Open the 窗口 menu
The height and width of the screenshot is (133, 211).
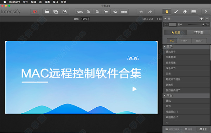(x=55, y=2)
